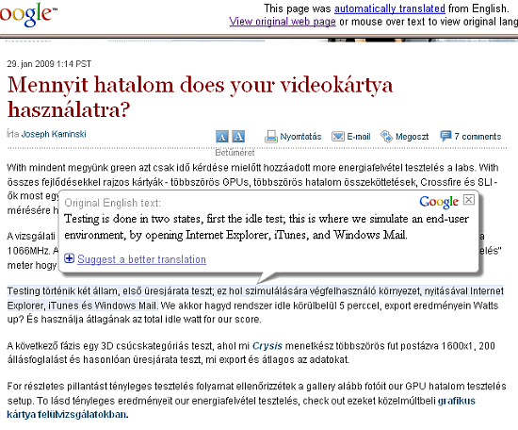Click the Google logo in the popup
518x430 pixels.
tap(439, 202)
